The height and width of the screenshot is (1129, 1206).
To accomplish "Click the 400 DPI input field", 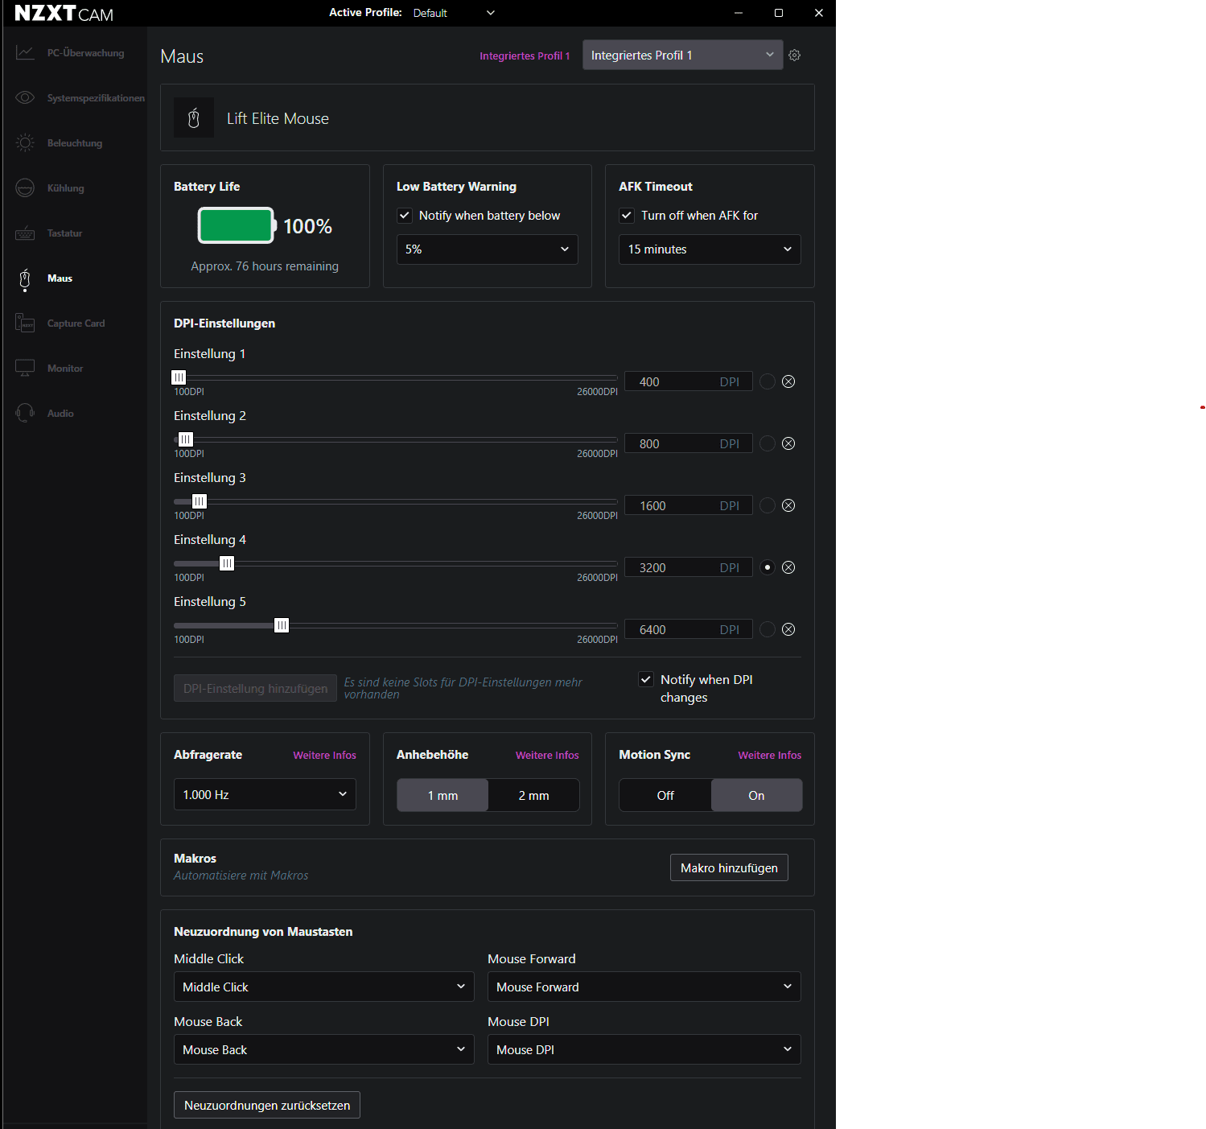I will [689, 381].
